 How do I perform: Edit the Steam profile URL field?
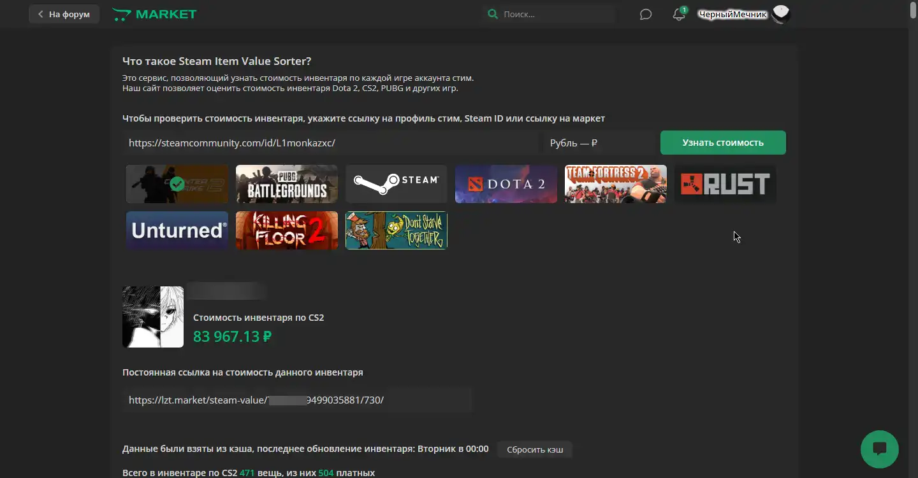point(330,143)
